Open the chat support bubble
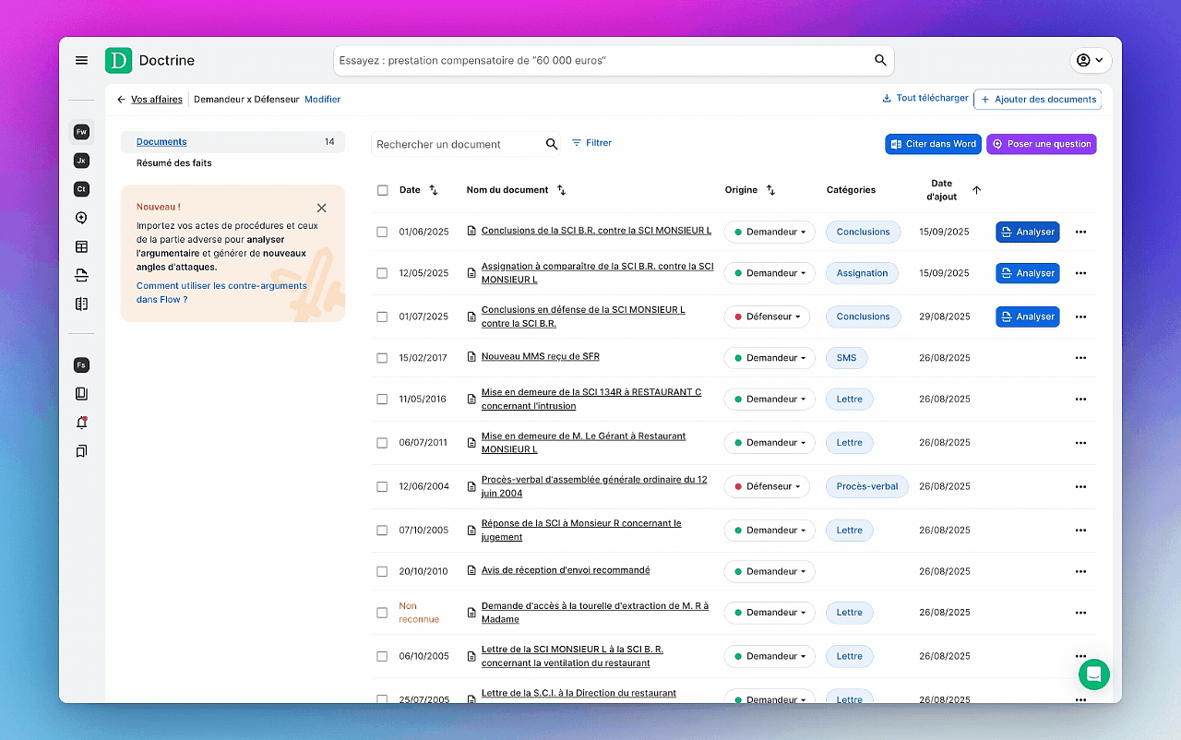Image resolution: width=1181 pixels, height=740 pixels. pyautogui.click(x=1093, y=674)
